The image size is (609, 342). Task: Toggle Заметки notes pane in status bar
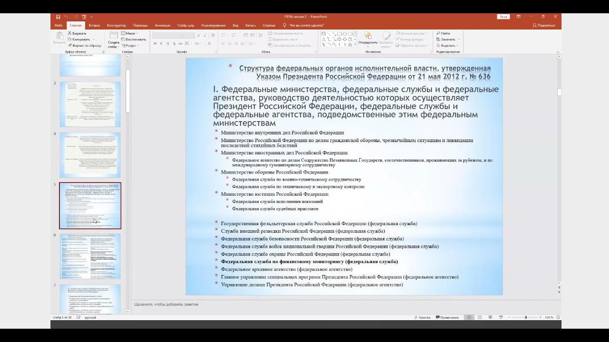click(422, 317)
